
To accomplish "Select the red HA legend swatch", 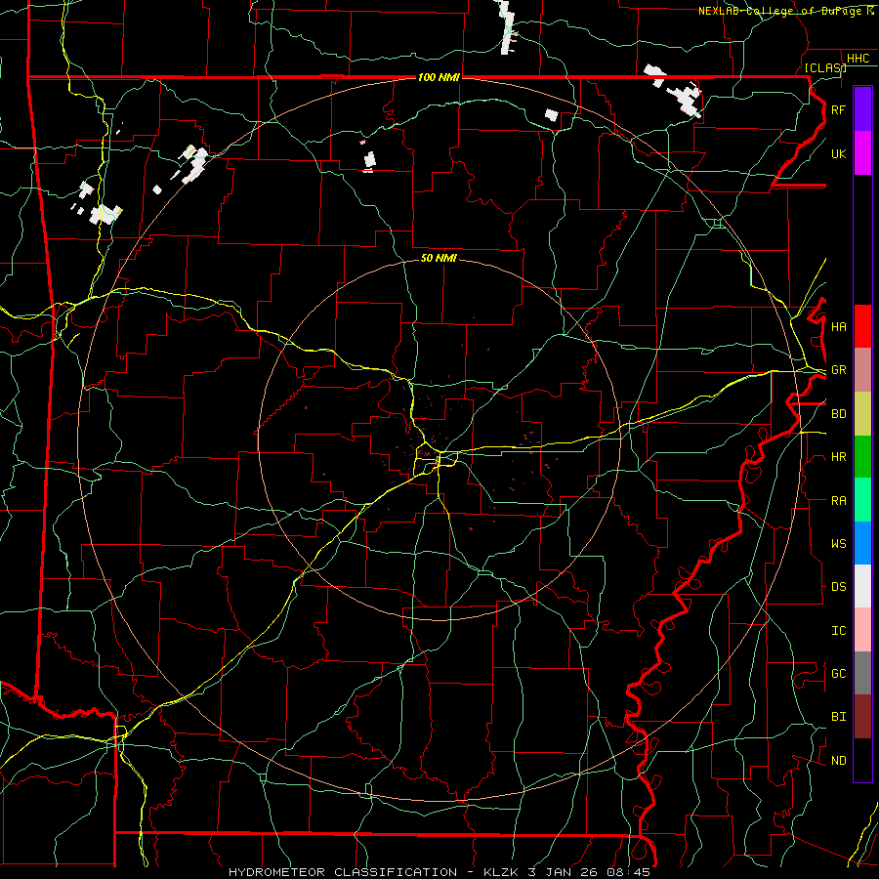I will 862,326.
